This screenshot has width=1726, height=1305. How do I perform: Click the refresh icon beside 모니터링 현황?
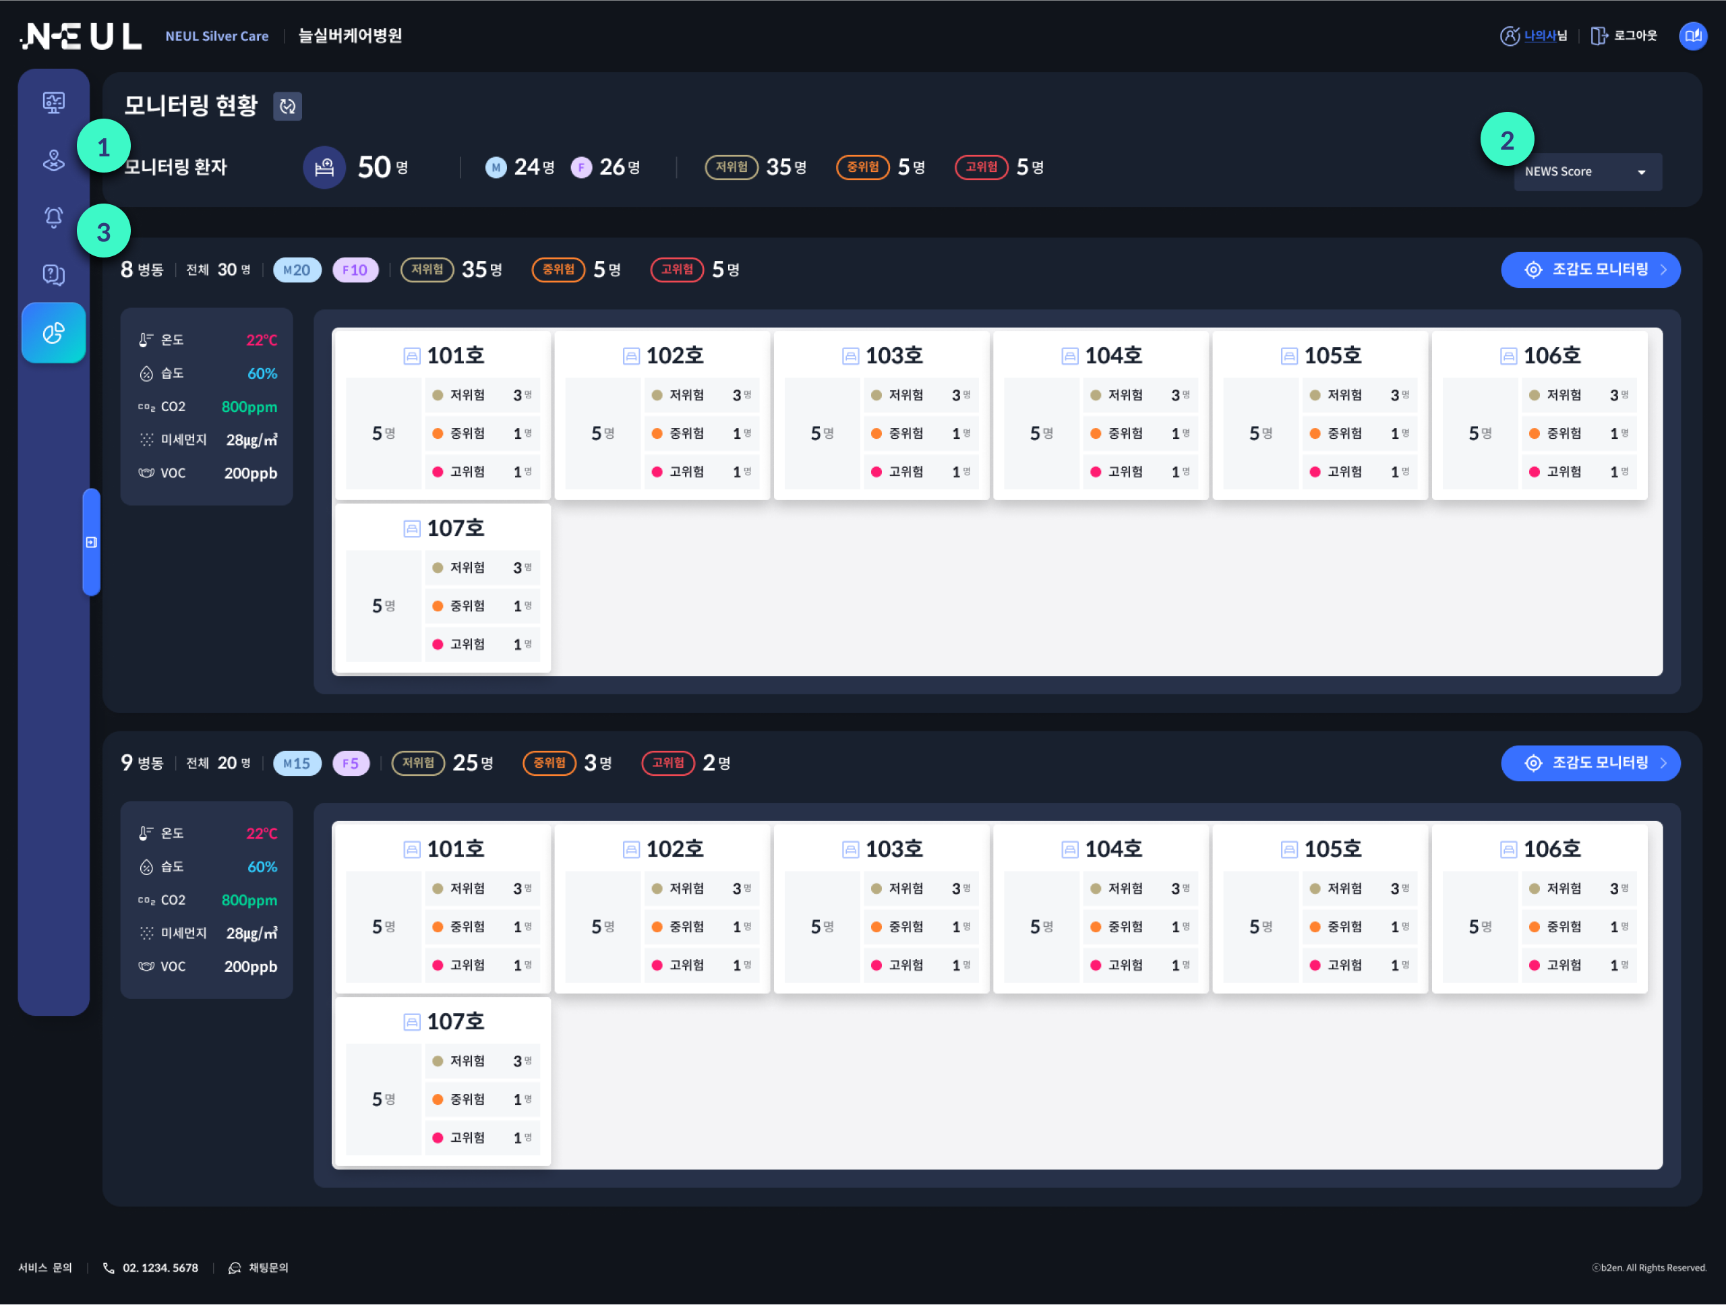[287, 106]
